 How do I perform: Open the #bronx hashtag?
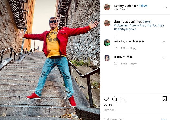[x=134, y=26]
